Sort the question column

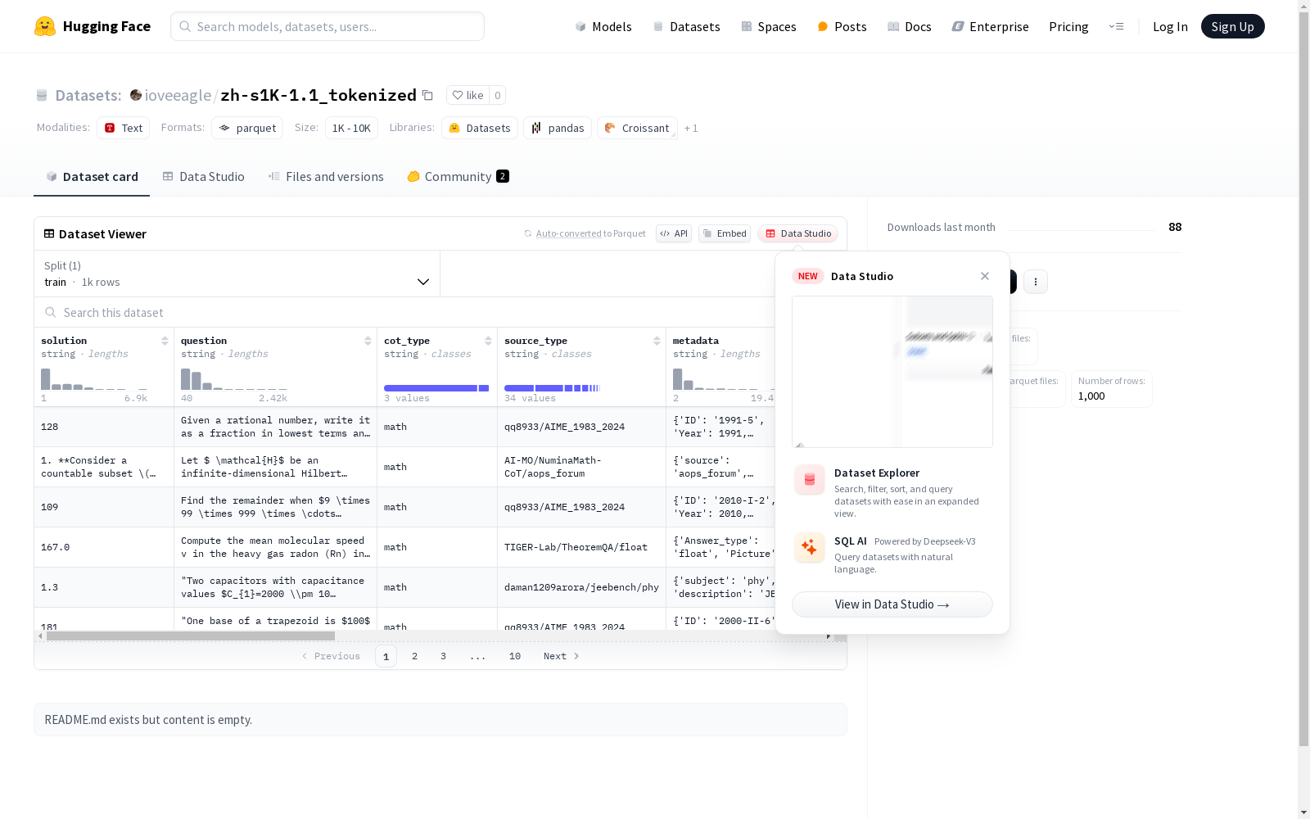368,341
